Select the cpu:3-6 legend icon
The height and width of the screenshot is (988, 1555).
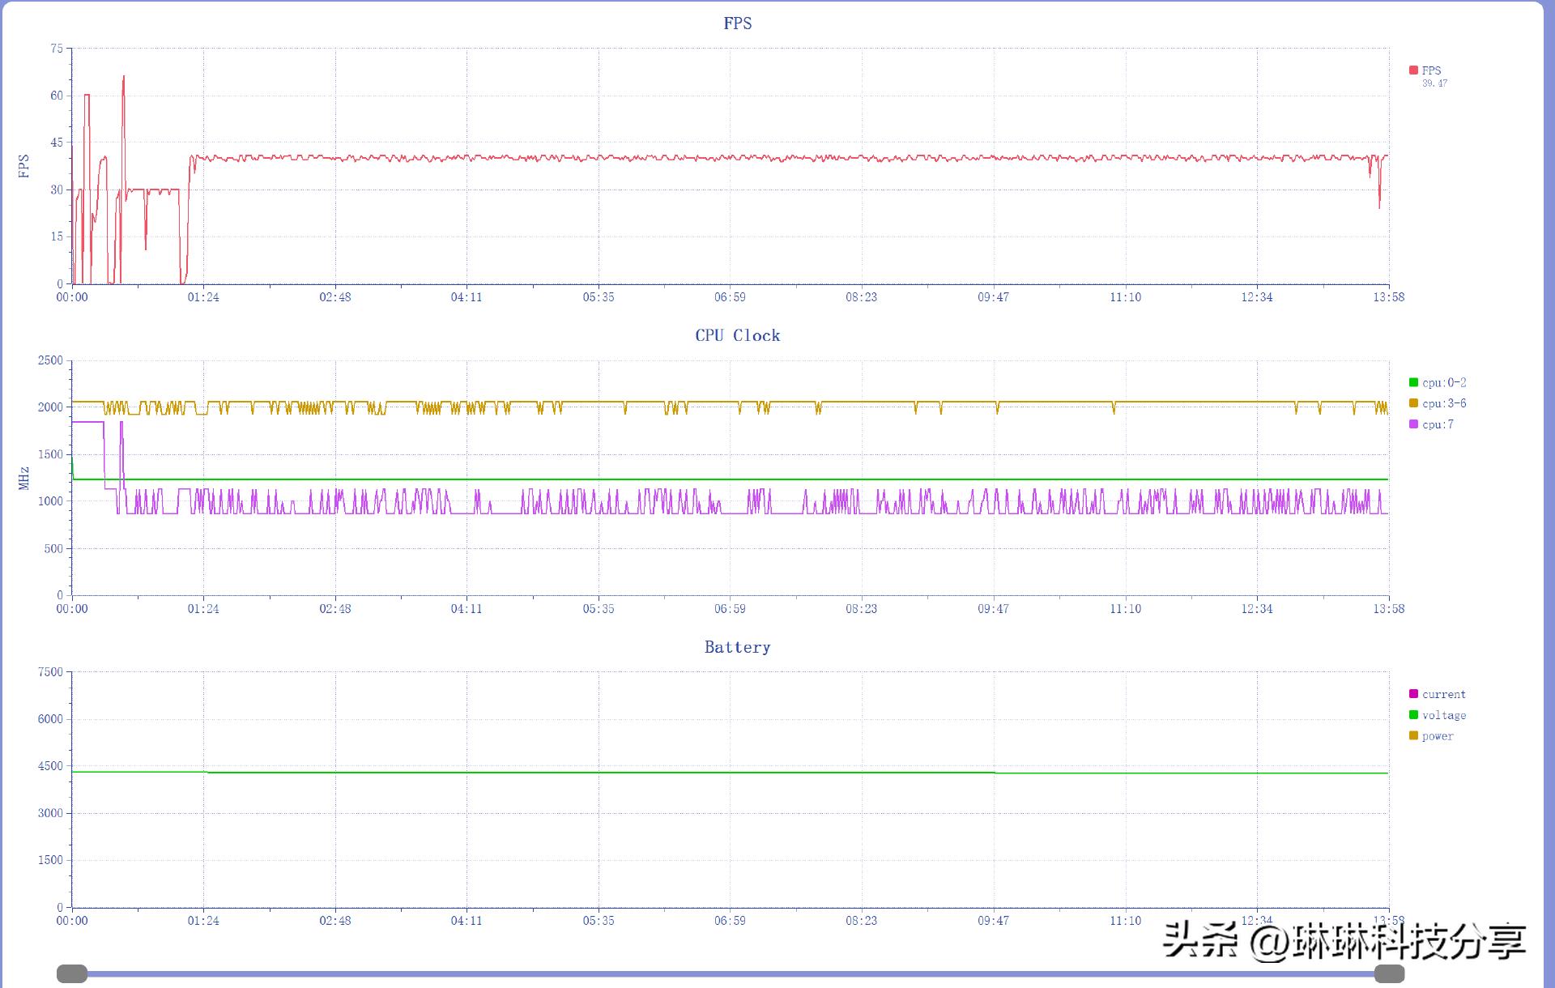1413,402
